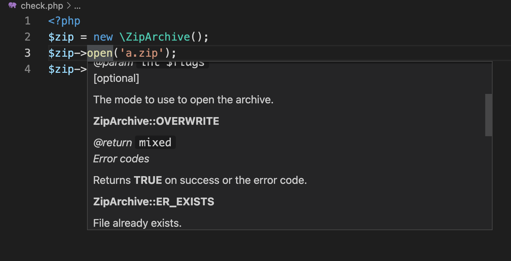
Task: Click line number 1 in the gutter
Action: click(x=28, y=21)
